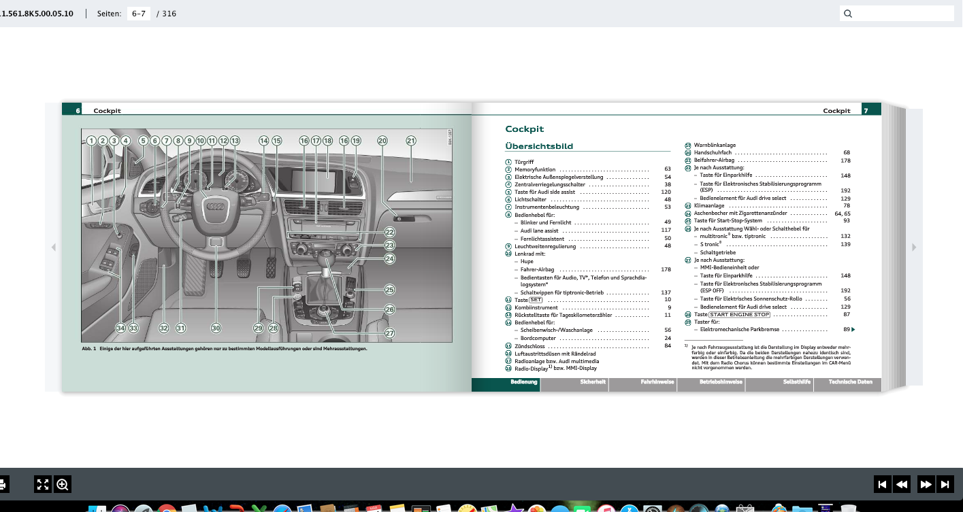Click the page number field showing 6–7
The height and width of the screenshot is (512, 963).
click(138, 14)
